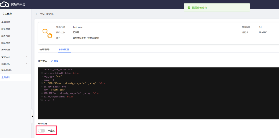Image resolution: width=279 pixels, height=138 pixels.
Task: Select 全局插件 in the sidebar
Action: coord(6,77)
